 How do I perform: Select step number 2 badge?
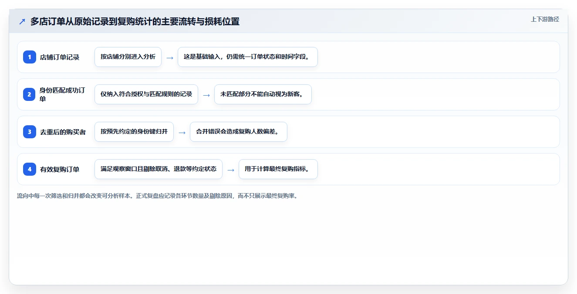click(30, 94)
